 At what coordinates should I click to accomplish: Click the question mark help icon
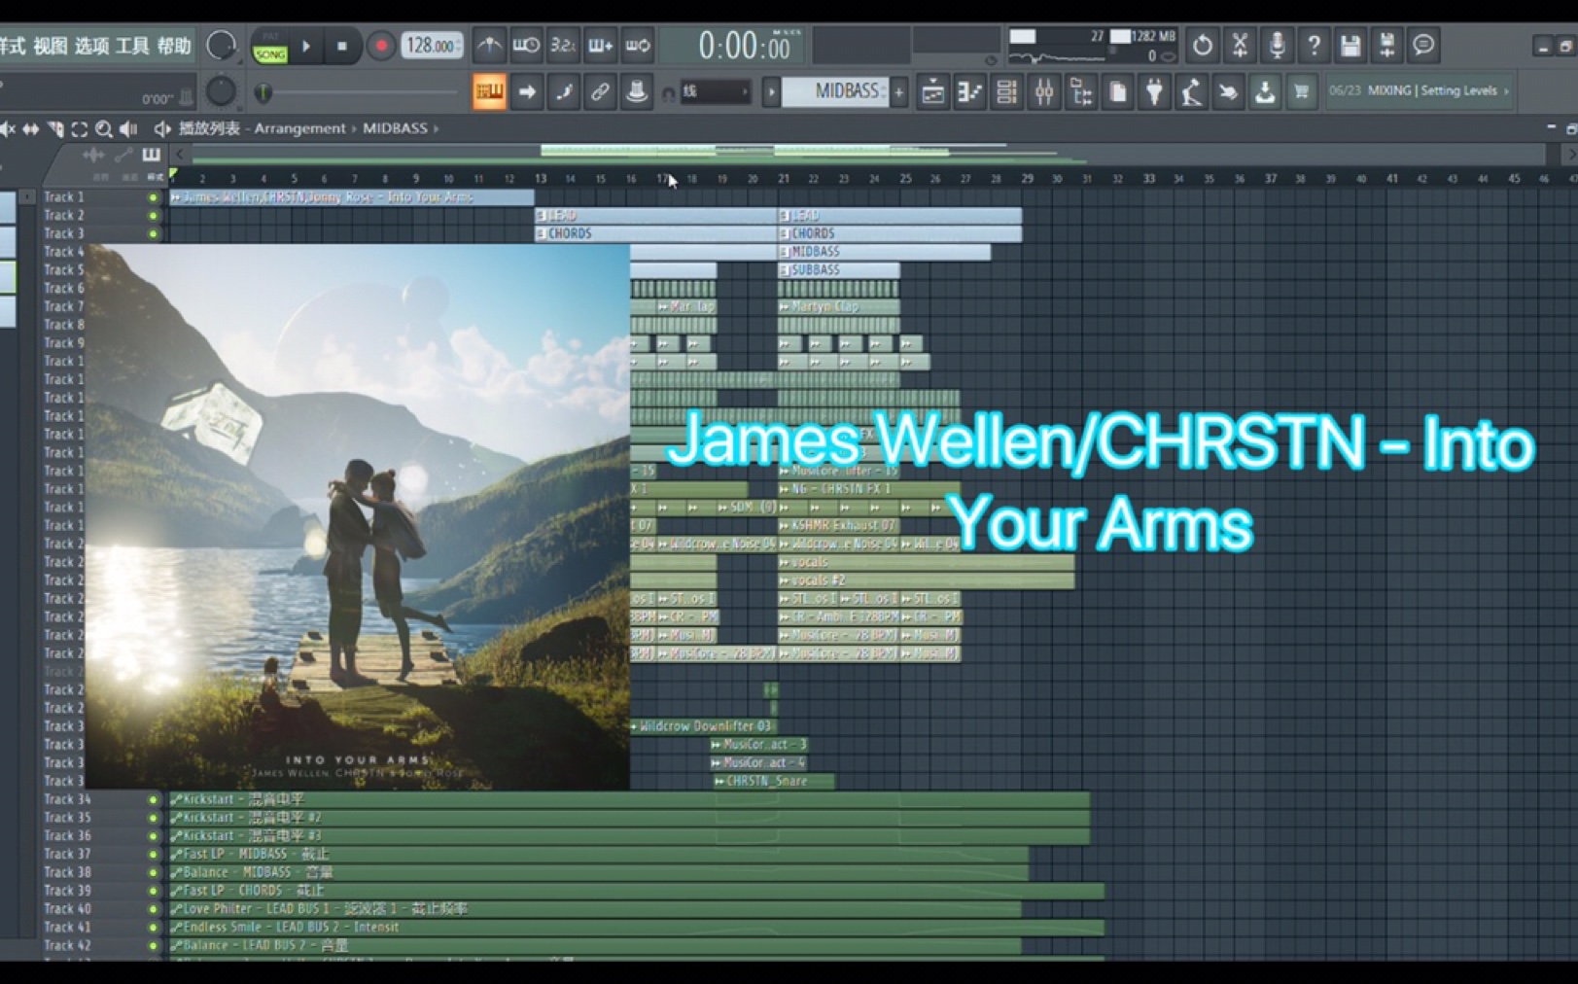(1314, 45)
